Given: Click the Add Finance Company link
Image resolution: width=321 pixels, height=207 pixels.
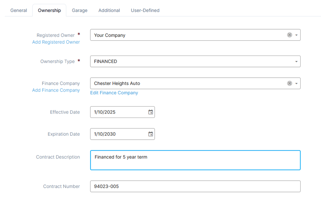Looking at the screenshot, I should click(x=56, y=90).
